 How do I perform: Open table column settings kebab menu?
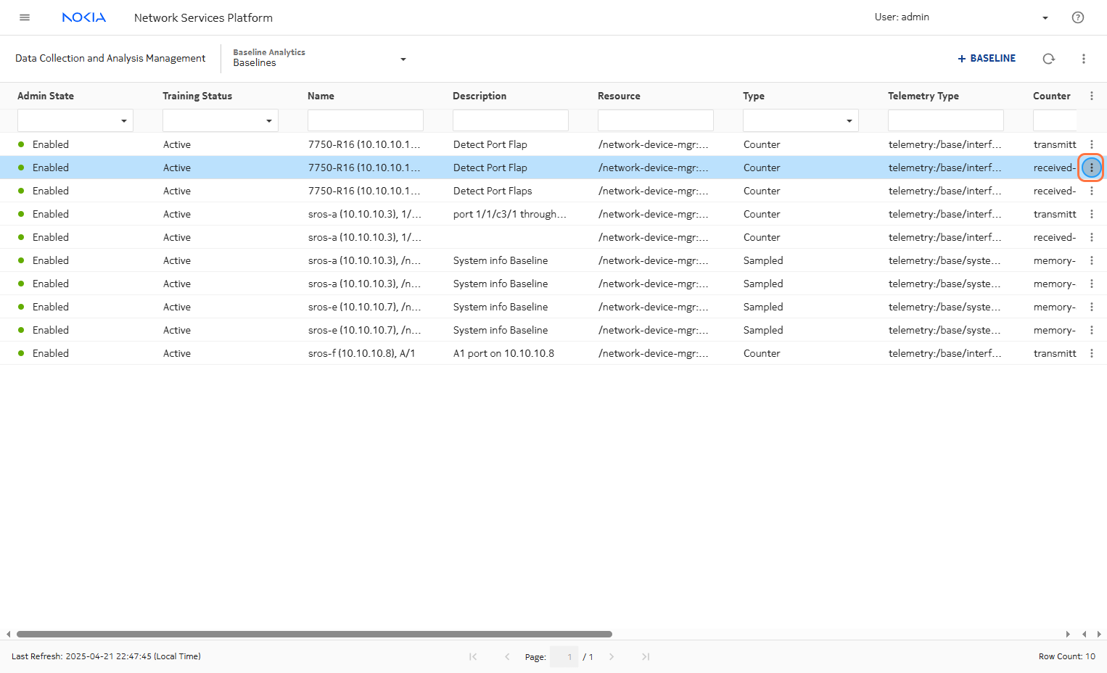click(1091, 96)
